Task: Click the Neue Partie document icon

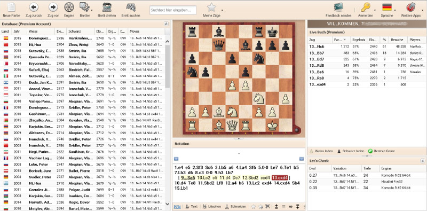Action: click(x=11, y=7)
